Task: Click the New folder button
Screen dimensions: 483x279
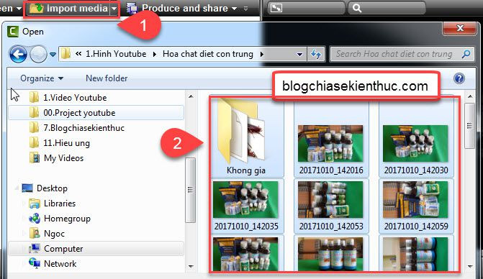Action: 107,78
